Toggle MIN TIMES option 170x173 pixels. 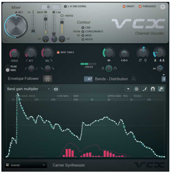(x=65, y=52)
